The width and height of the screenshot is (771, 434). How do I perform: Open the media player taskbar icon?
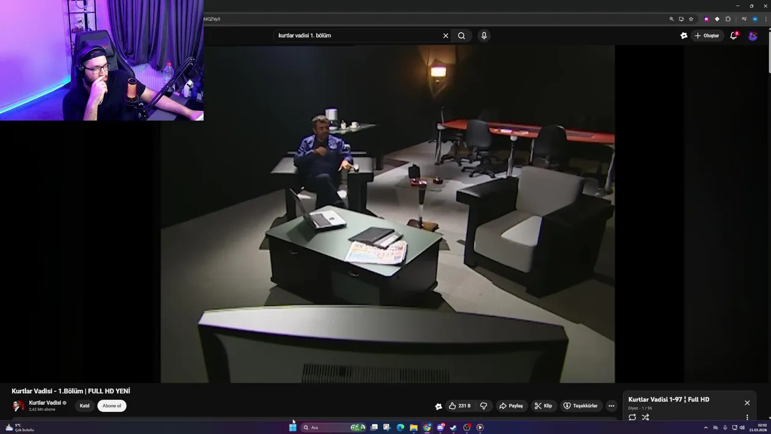pyautogui.click(x=480, y=427)
